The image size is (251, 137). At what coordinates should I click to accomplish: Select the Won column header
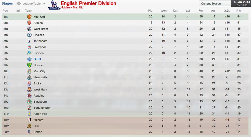tap(163, 11)
